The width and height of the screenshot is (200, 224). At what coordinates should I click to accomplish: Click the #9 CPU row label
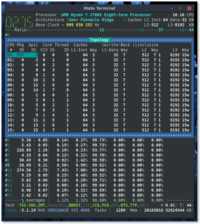(7, 165)
